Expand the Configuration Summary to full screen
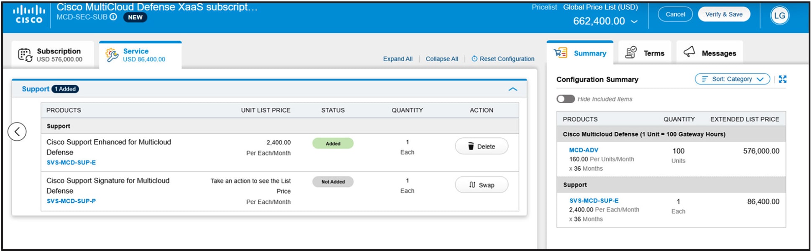Screen dimensions: 812x252 click(x=783, y=79)
